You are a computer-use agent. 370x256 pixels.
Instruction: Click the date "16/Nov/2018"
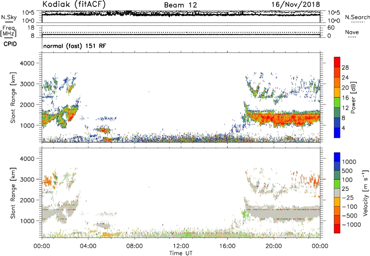click(x=296, y=4)
